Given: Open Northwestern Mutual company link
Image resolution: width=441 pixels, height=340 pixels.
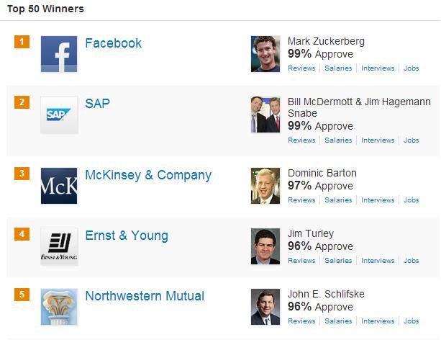Looking at the screenshot, I should point(145,296).
